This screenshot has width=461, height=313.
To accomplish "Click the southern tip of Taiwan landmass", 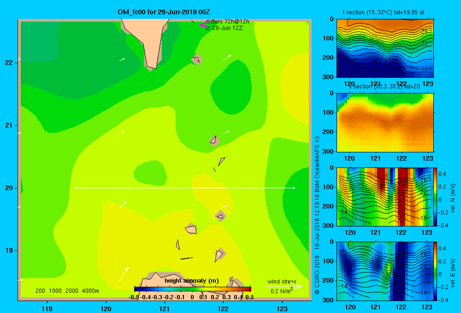I will [x=151, y=66].
